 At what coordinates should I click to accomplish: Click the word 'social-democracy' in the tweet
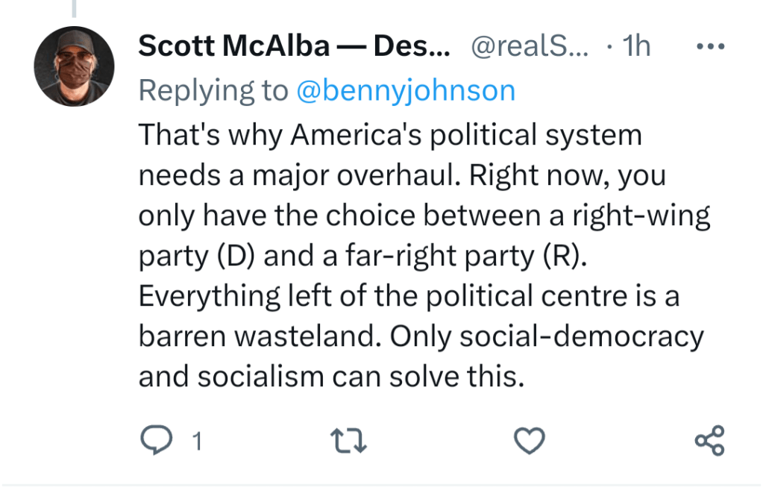tap(581, 336)
